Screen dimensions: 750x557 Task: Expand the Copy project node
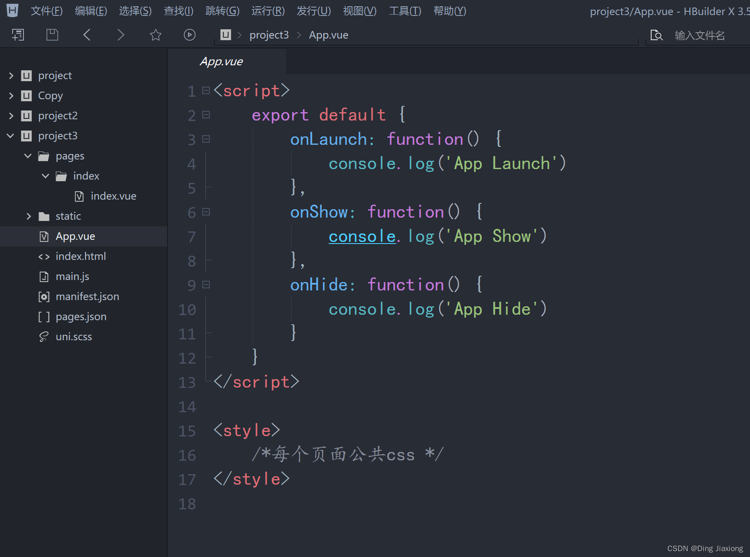click(11, 96)
